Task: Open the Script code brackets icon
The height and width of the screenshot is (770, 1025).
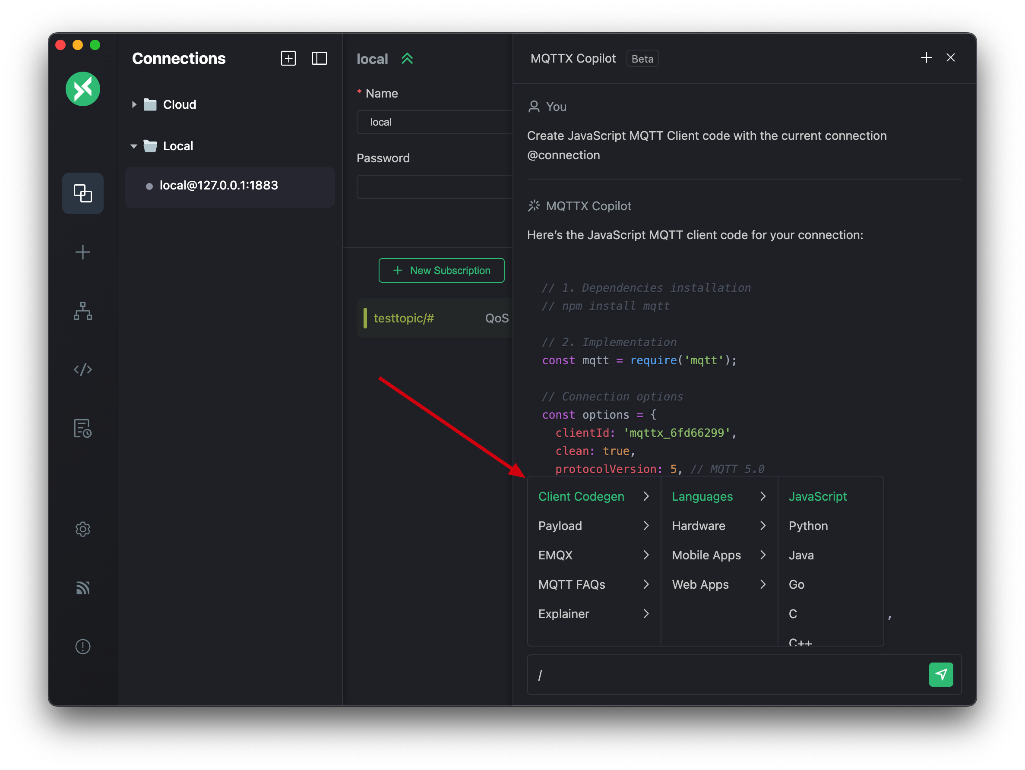Action: [82, 369]
